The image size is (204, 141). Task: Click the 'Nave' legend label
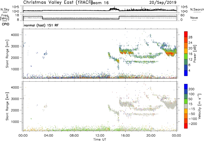click(x=194, y=18)
